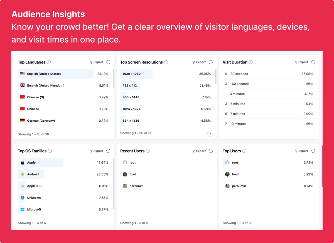
Task: Refresh the Recent Users panel
Action: pos(211,151)
